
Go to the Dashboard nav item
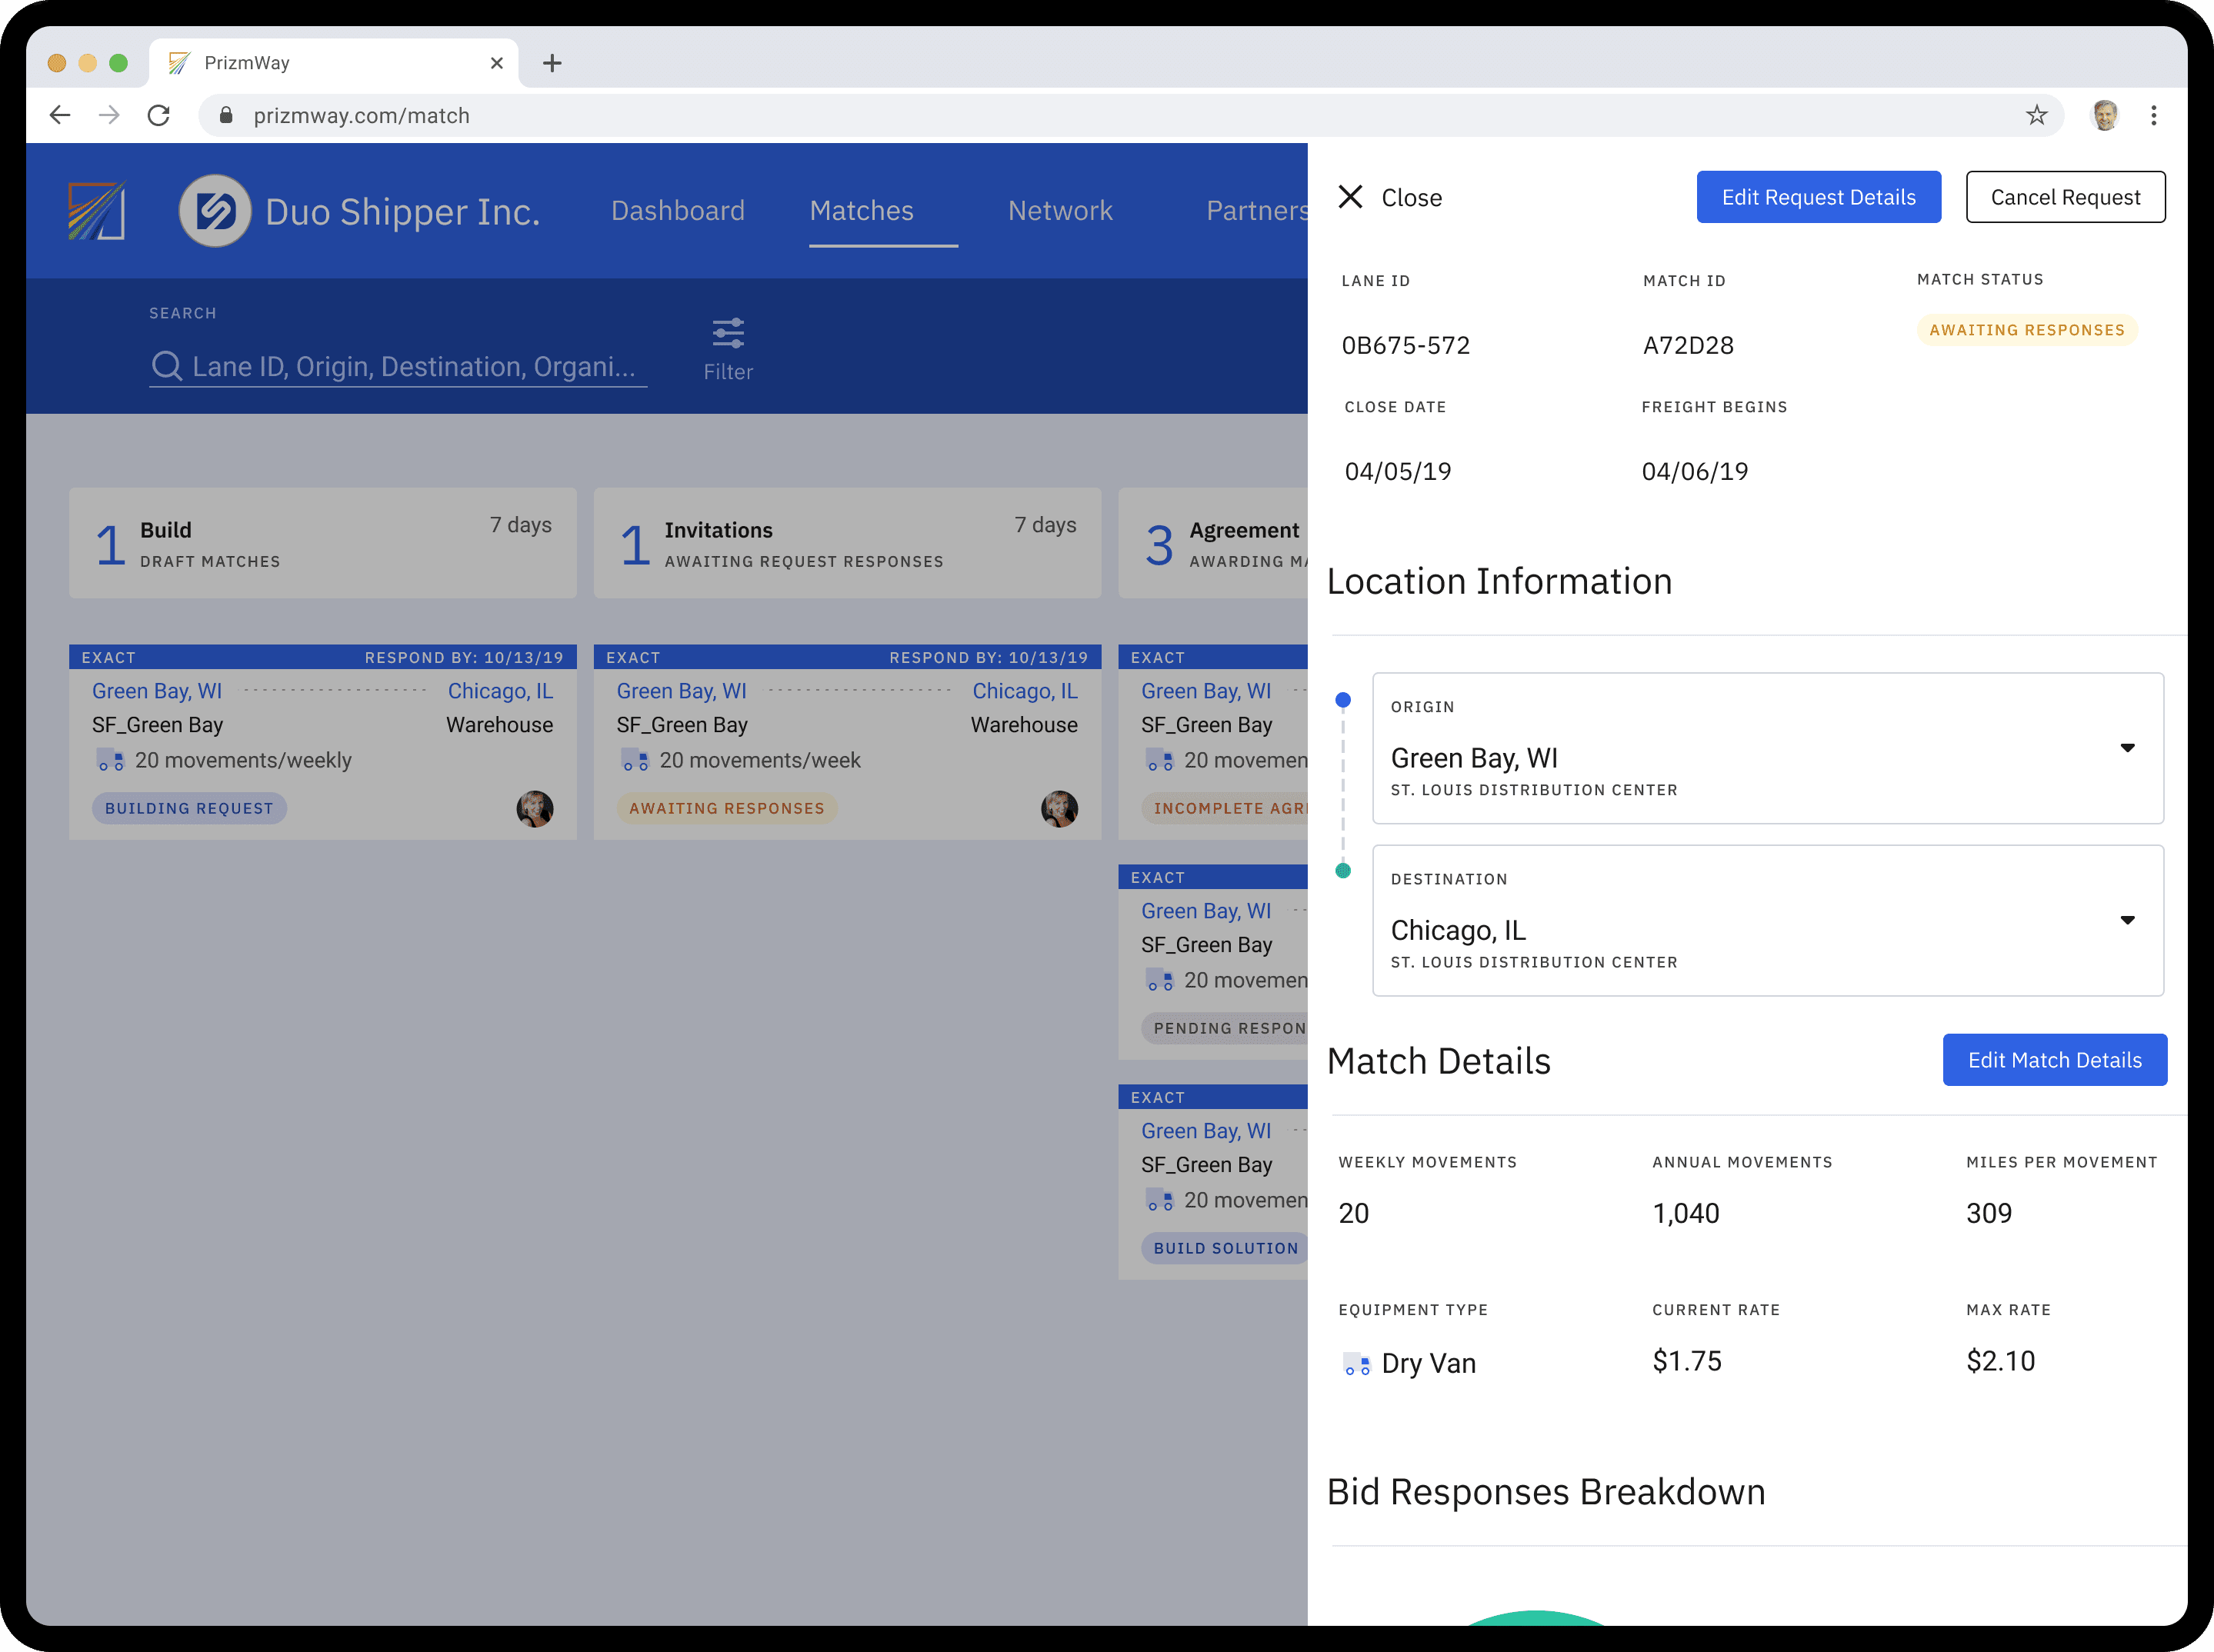tap(678, 210)
